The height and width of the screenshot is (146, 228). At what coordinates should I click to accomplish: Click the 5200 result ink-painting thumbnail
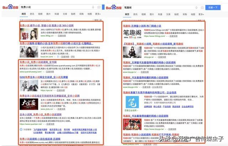pyautogui.click(x=29, y=86)
